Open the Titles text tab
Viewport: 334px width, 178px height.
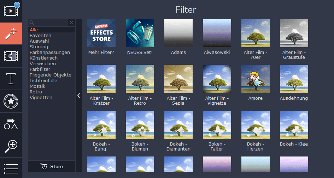(x=11, y=79)
